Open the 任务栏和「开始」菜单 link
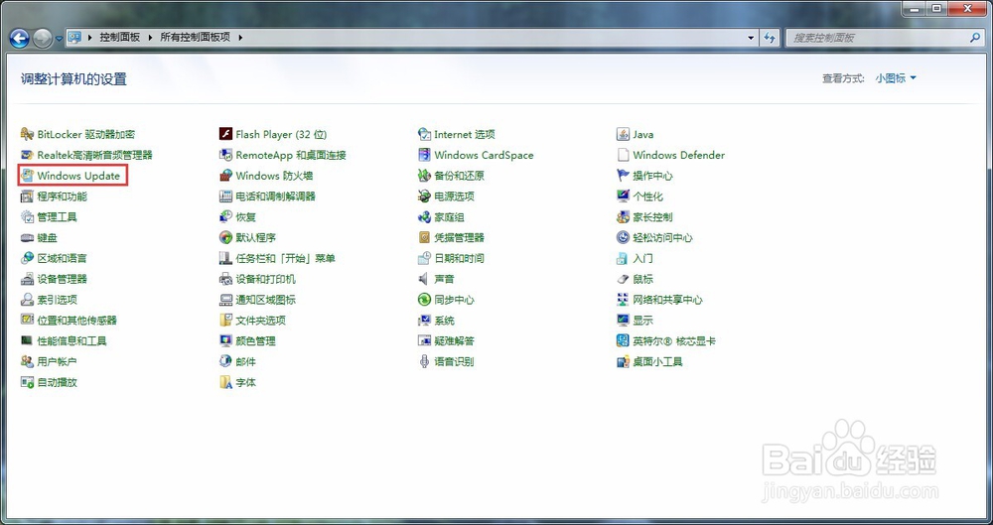 286,258
